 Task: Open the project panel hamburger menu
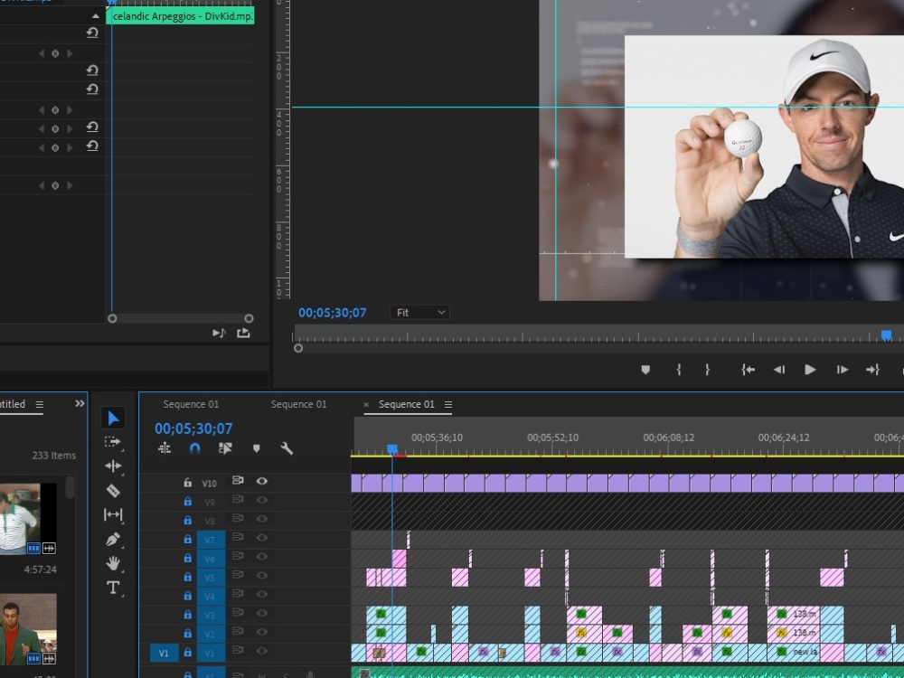[x=39, y=405]
